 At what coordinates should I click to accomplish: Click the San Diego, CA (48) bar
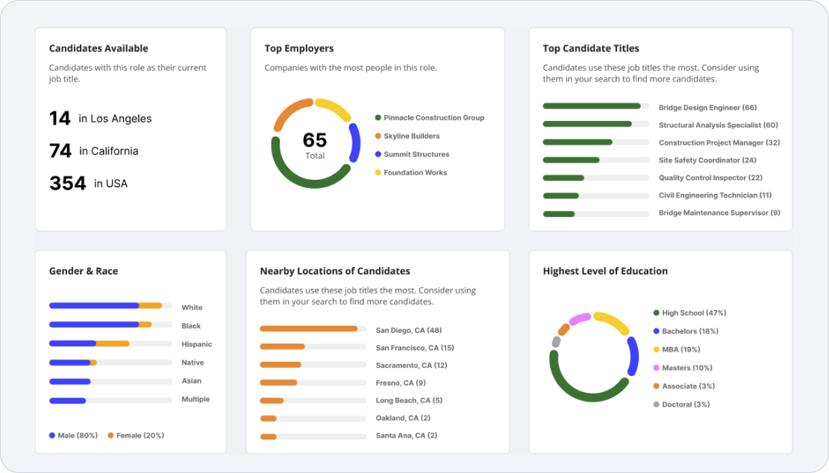click(309, 329)
